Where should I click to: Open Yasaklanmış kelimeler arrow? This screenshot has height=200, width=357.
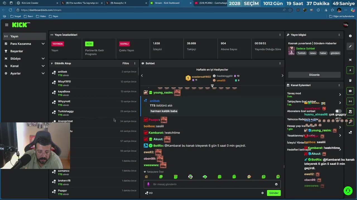pyautogui.click(x=340, y=136)
